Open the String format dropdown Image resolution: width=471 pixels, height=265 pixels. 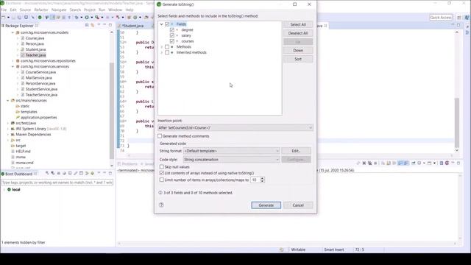[232, 151]
